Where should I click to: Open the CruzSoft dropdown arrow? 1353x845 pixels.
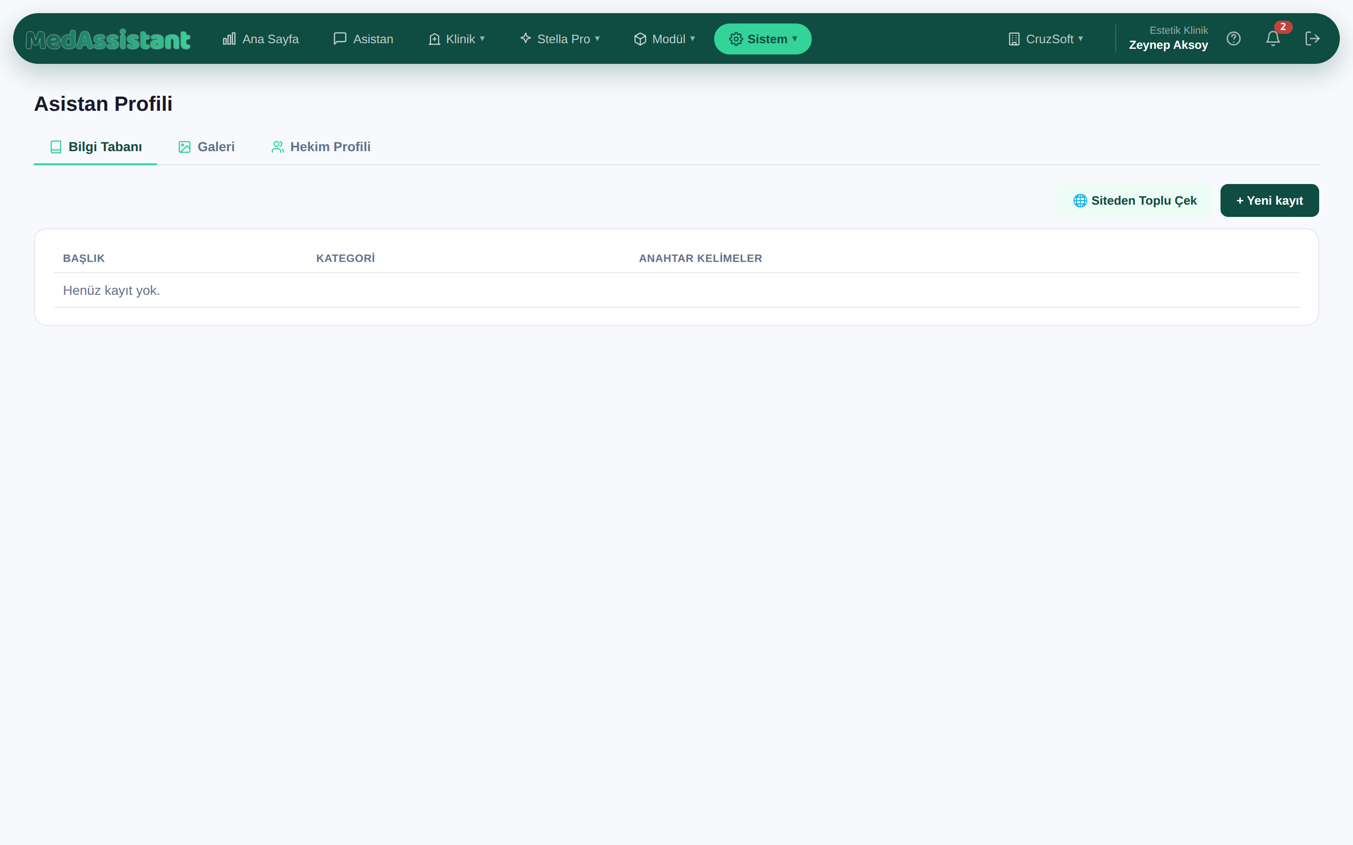pos(1081,38)
